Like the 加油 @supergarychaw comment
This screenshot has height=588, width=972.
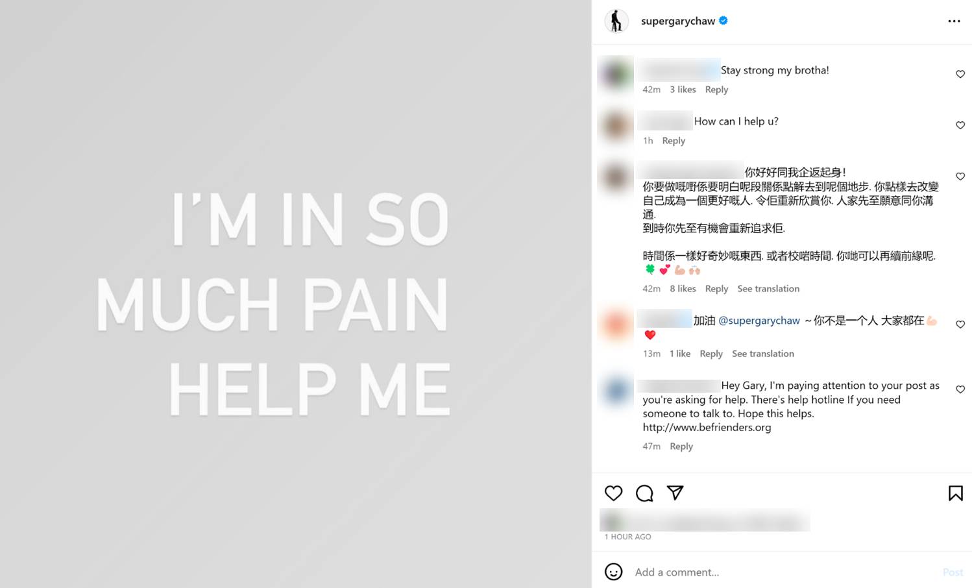(960, 325)
